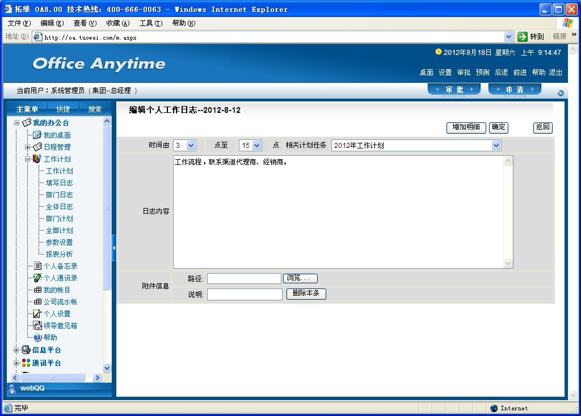Viewport: 581px width, 416px height.
Task: Click the green 转到 go arrow
Action: point(523,37)
